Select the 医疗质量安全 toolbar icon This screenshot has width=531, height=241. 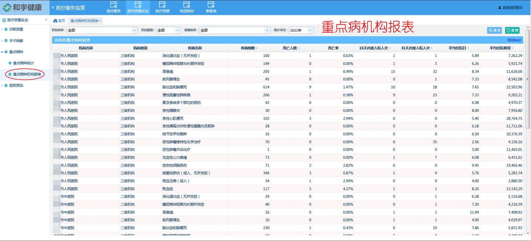(138, 7)
